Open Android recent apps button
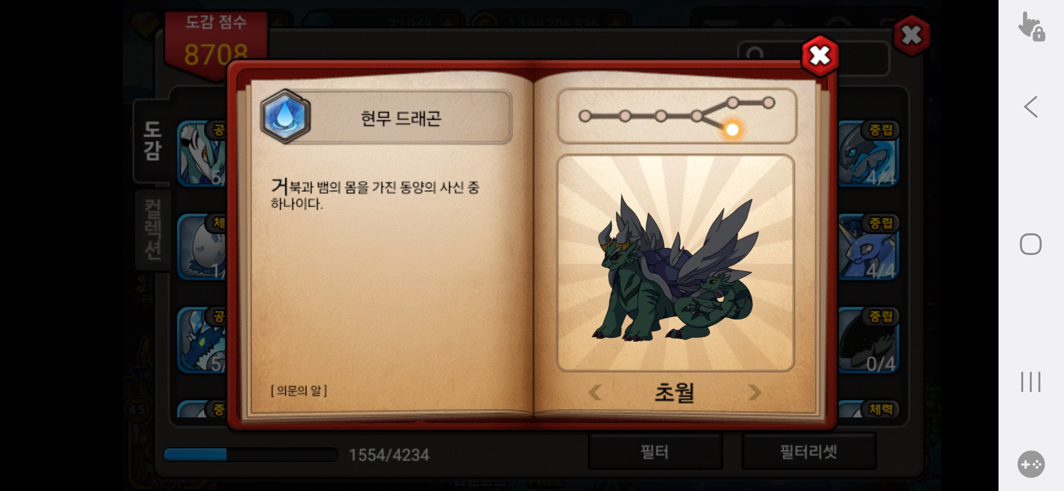Screen dimensions: 1064x491 pos(1031,382)
